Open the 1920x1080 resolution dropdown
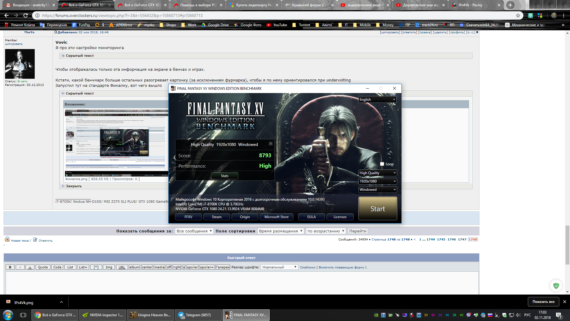 click(x=377, y=181)
